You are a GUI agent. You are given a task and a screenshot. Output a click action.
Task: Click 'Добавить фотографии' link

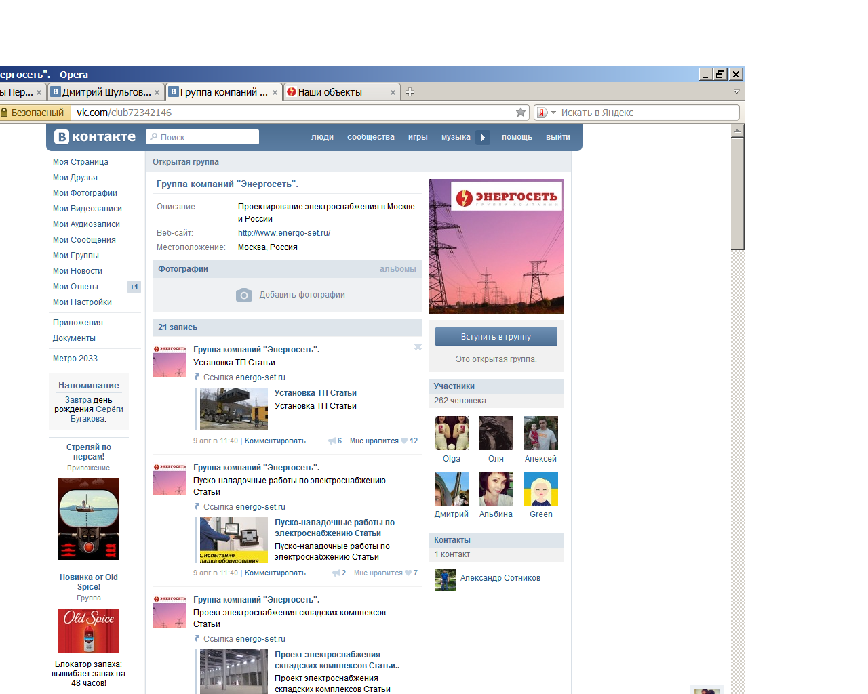click(x=302, y=295)
